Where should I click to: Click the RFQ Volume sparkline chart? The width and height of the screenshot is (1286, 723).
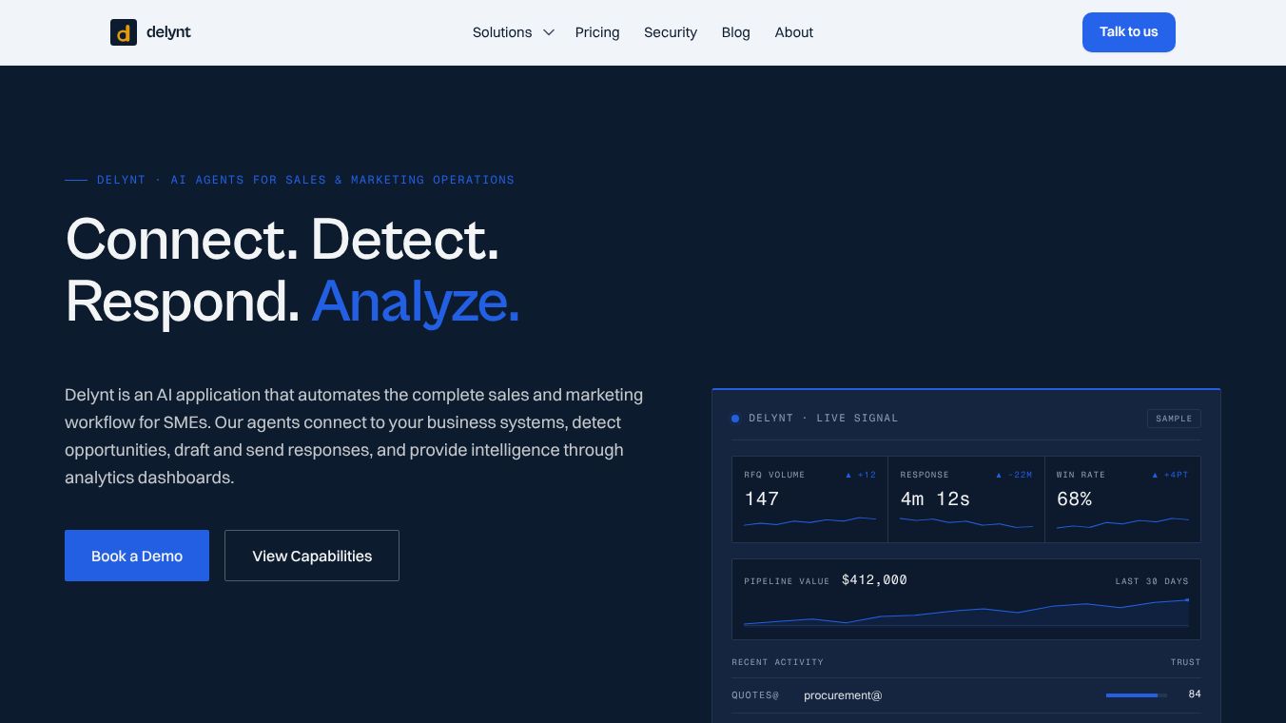point(810,521)
